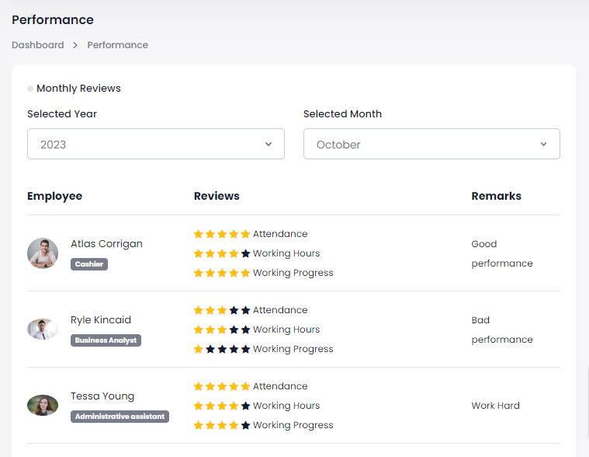Click Tessa Young's profile avatar

click(x=43, y=406)
